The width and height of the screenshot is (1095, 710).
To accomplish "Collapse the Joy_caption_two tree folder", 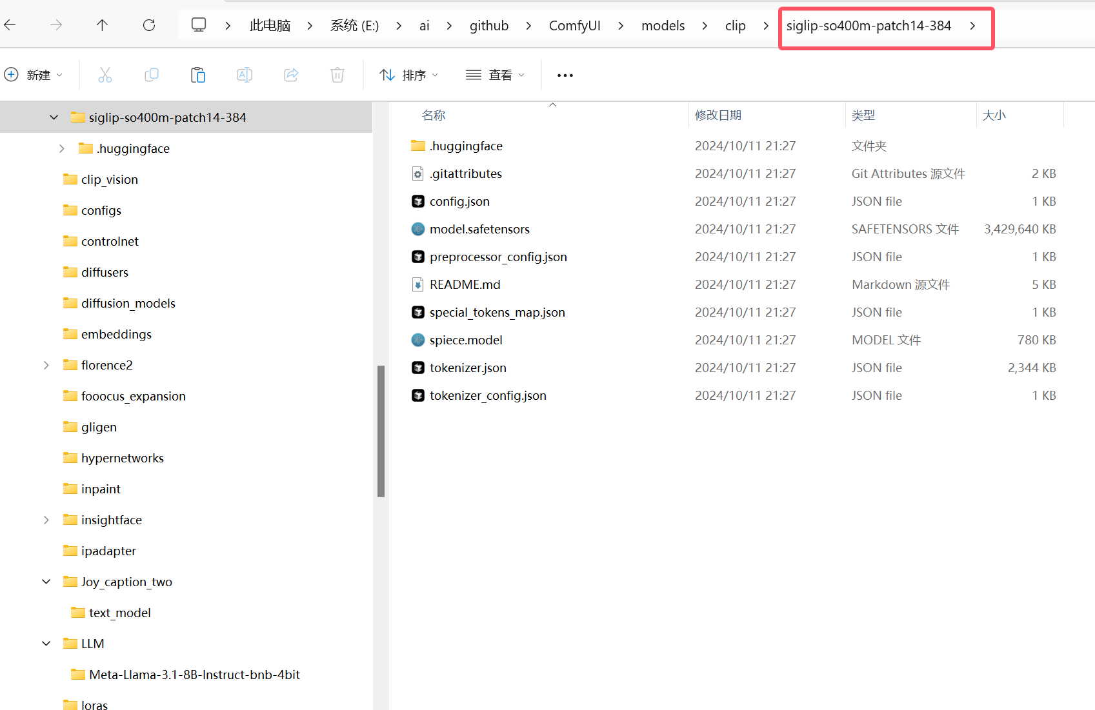I will tap(46, 582).
